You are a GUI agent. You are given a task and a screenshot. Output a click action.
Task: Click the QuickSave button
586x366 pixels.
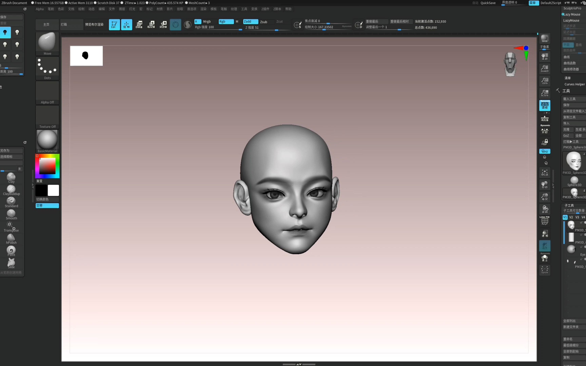pyautogui.click(x=488, y=3)
